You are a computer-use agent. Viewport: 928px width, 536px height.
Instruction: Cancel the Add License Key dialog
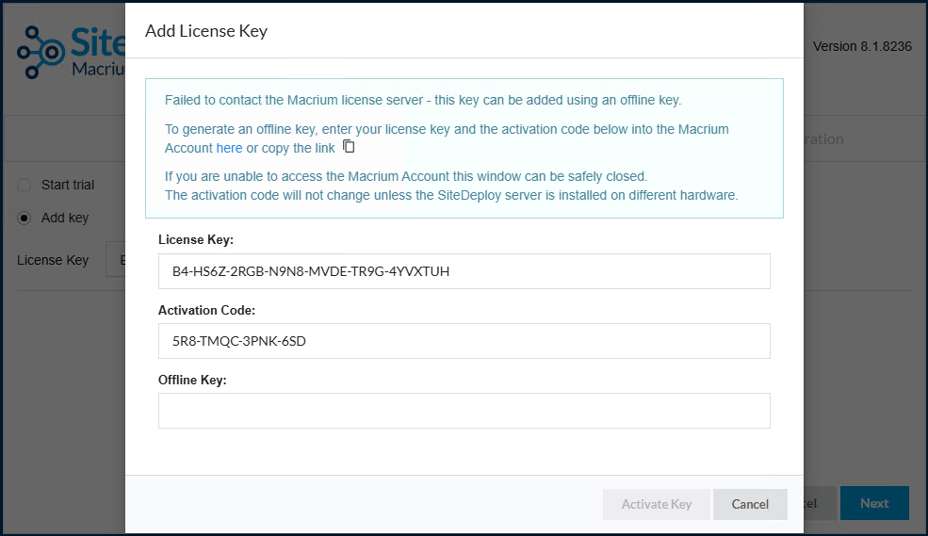(750, 504)
